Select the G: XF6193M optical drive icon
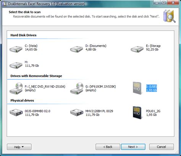Image resolution: width=181 pixels, height=156 pixels. click(x=77, y=89)
